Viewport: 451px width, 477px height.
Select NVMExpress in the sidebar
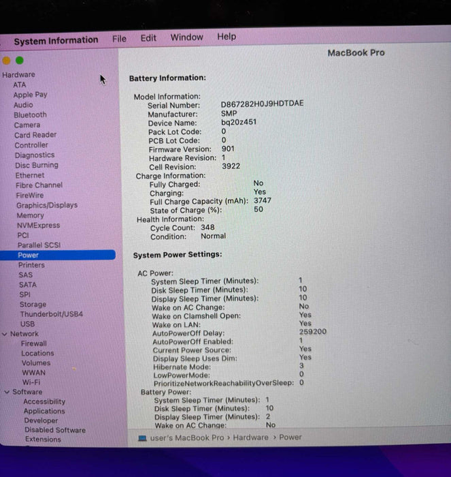pos(38,226)
